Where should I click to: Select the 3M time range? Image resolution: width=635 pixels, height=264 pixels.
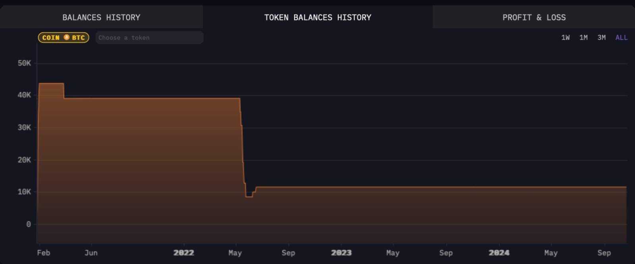coord(602,38)
